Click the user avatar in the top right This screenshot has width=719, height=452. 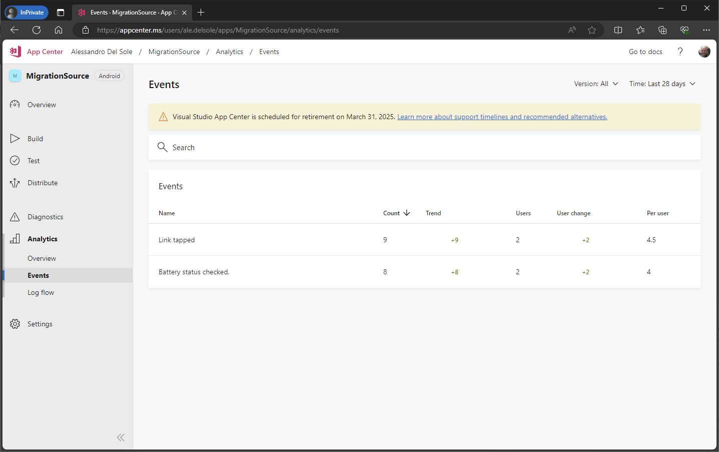pyautogui.click(x=704, y=52)
